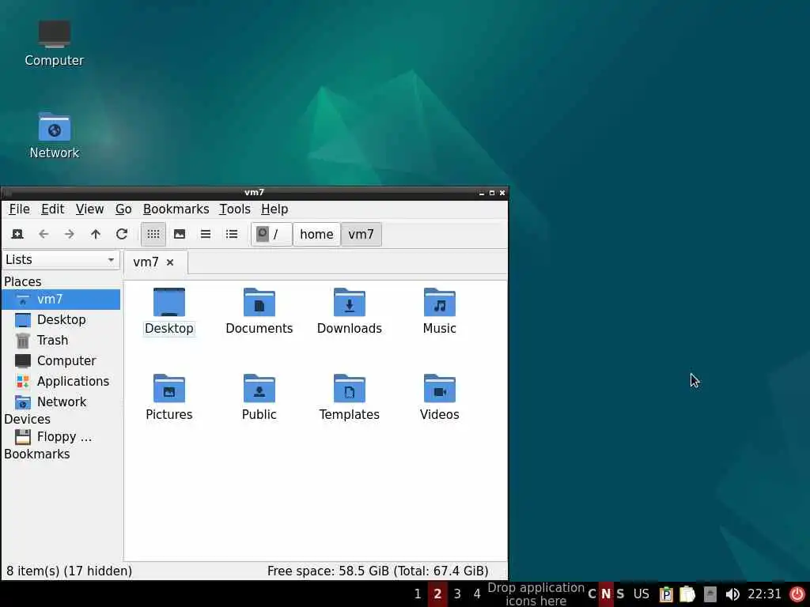
Task: Open the Go menu
Action: (123, 209)
